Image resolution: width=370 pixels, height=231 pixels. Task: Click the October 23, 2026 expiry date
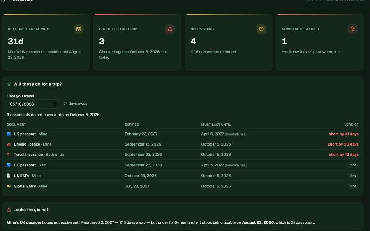(141, 176)
